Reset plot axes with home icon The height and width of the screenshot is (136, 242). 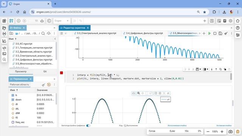tap(168, 93)
